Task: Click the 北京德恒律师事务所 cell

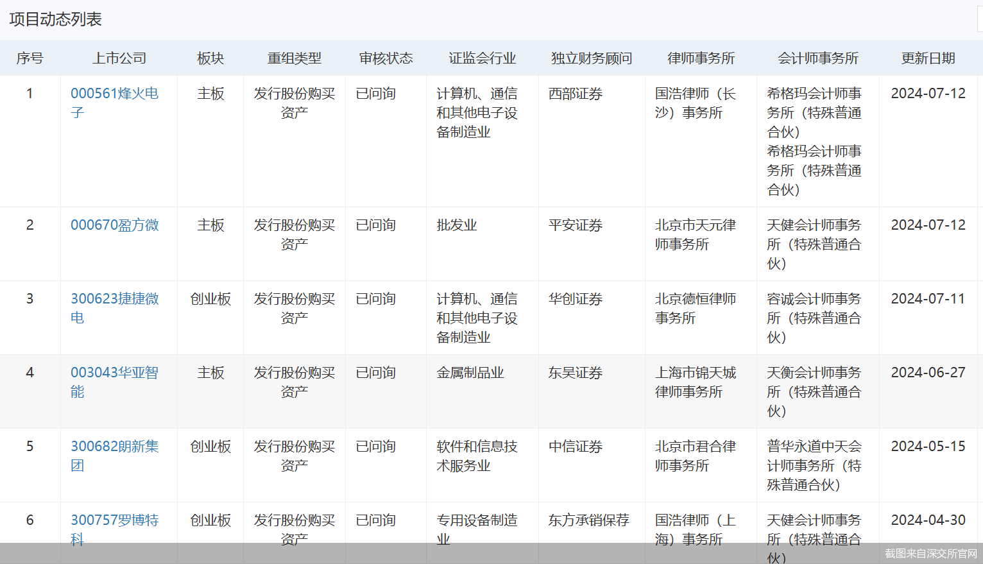Action: (696, 308)
